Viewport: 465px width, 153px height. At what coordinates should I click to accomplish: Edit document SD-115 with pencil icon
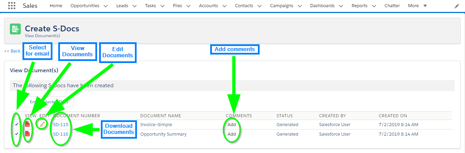[42, 124]
